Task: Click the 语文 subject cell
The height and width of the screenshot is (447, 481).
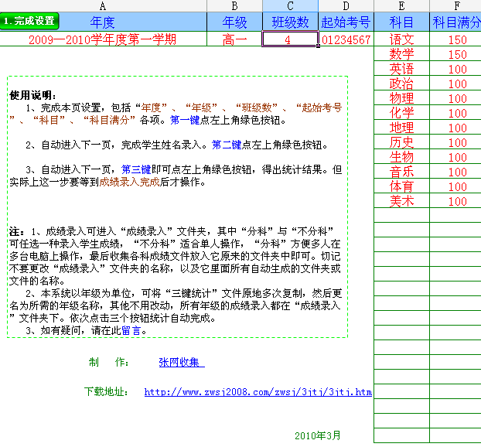Action: click(401, 39)
